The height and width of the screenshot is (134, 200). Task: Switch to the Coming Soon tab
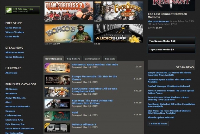[x=92, y=59]
